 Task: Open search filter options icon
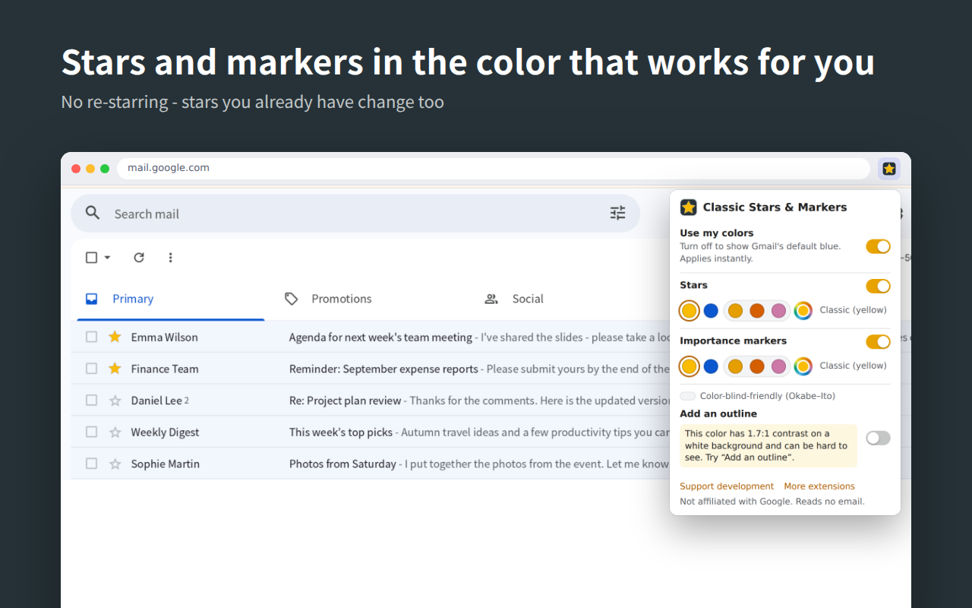618,214
